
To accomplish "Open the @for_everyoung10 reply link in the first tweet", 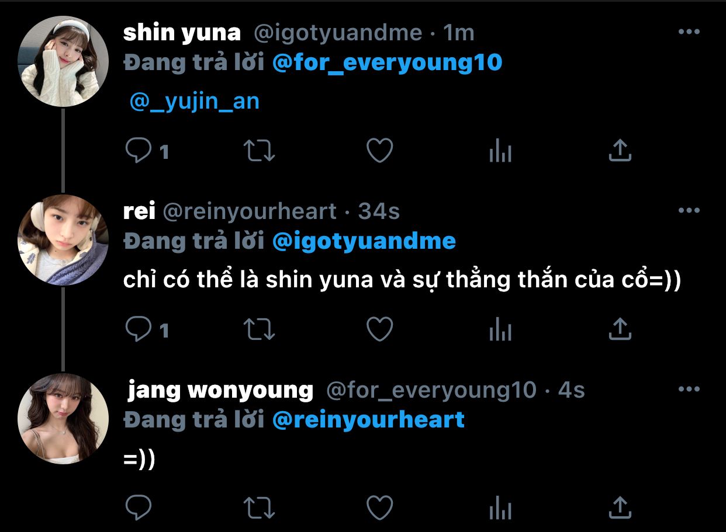I will coord(388,62).
